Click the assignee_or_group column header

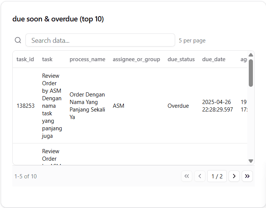pos(136,59)
